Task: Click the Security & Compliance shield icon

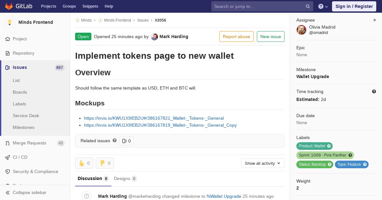Action: 8,172
